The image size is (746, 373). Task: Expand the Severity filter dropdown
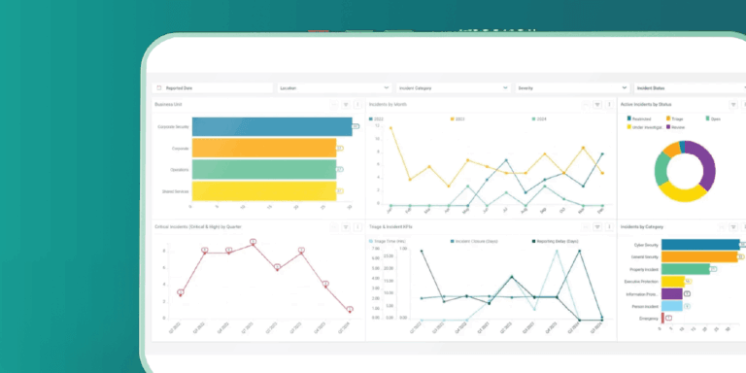572,88
